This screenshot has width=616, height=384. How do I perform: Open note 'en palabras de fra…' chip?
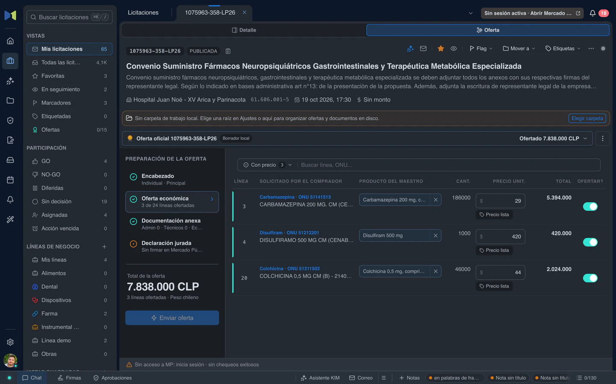[454, 378]
